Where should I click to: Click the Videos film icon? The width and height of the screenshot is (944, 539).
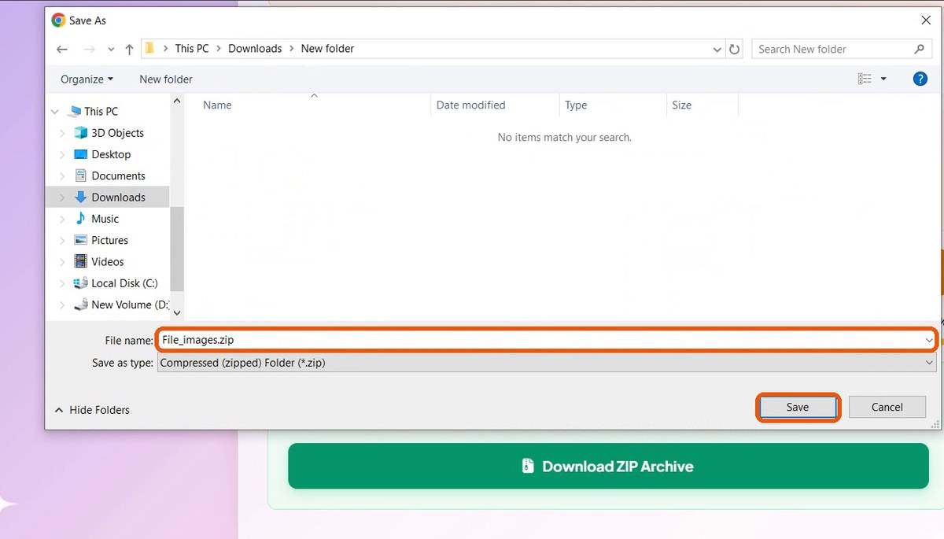tap(80, 261)
